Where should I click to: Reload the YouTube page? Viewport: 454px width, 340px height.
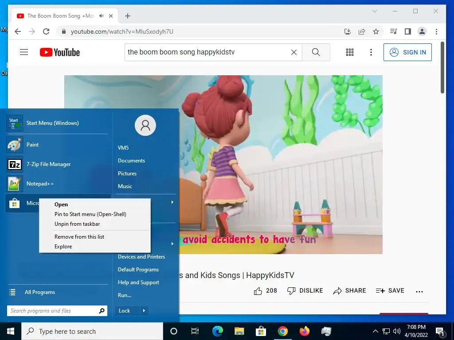pyautogui.click(x=46, y=31)
